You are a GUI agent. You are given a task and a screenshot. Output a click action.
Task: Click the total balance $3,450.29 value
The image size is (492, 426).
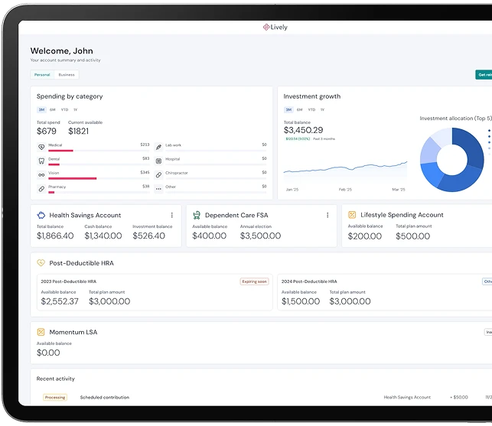click(303, 130)
